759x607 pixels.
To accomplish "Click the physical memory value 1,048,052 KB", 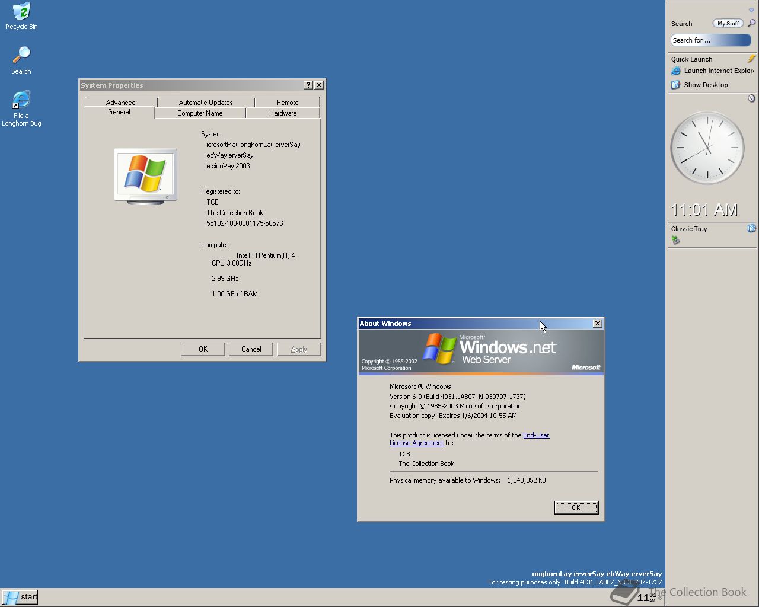I will tap(527, 480).
